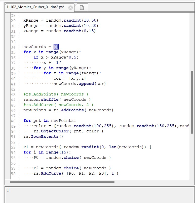Click 'P0 = random.choice( newCoords )' line
The width and height of the screenshot is (195, 203).
click(72, 158)
